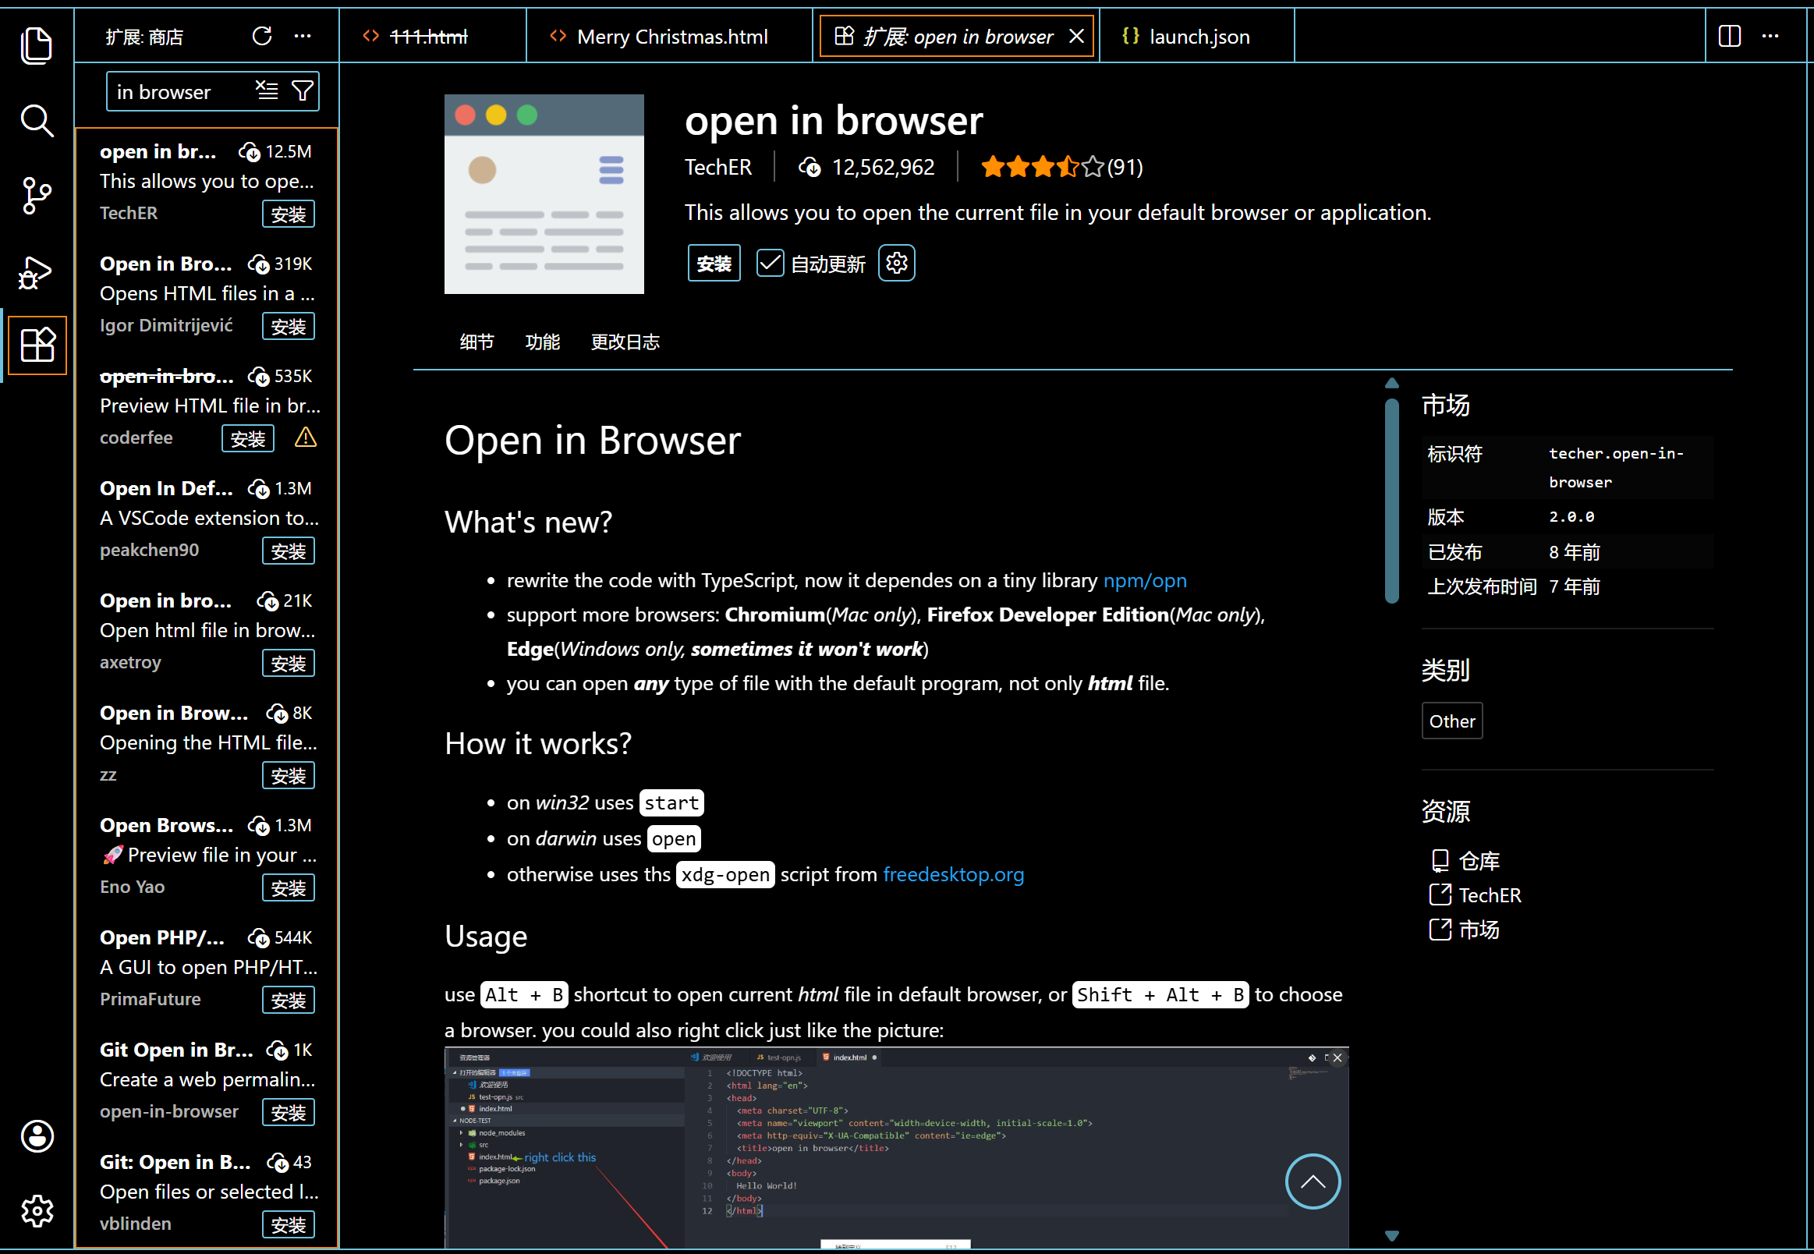
Task: Open extension settings gear dropdown
Action: pyautogui.click(x=896, y=264)
